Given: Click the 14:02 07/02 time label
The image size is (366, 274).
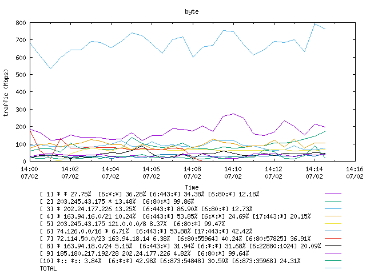Looking at the screenshot, I should [x=70, y=172].
